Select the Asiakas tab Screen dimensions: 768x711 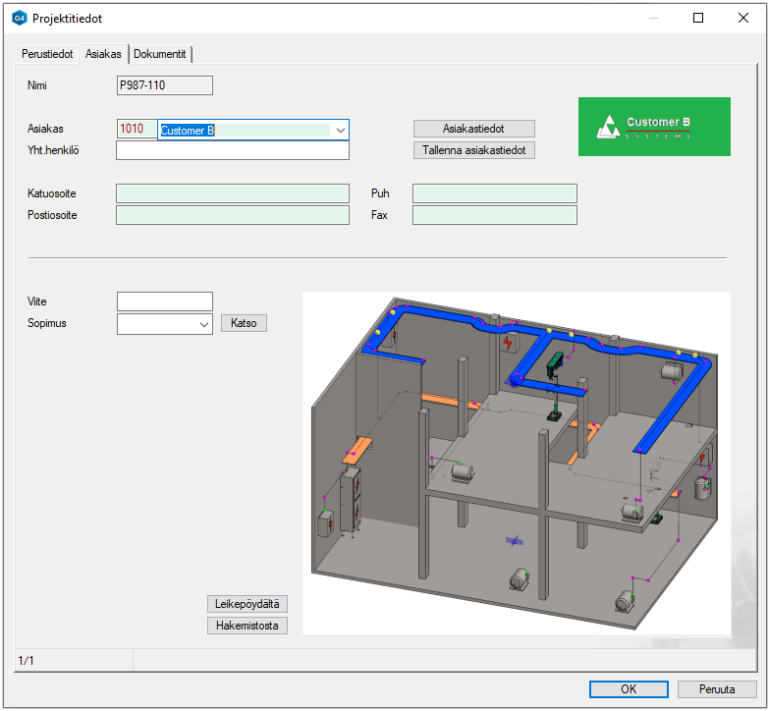tap(103, 54)
